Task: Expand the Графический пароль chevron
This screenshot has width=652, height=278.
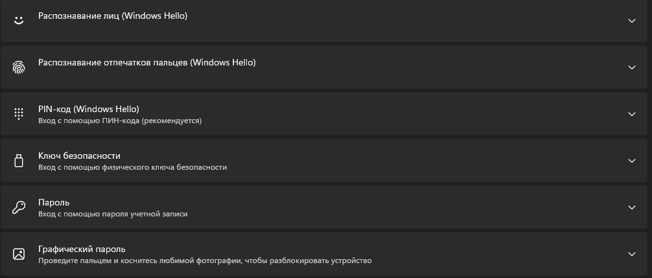Action: tap(632, 254)
